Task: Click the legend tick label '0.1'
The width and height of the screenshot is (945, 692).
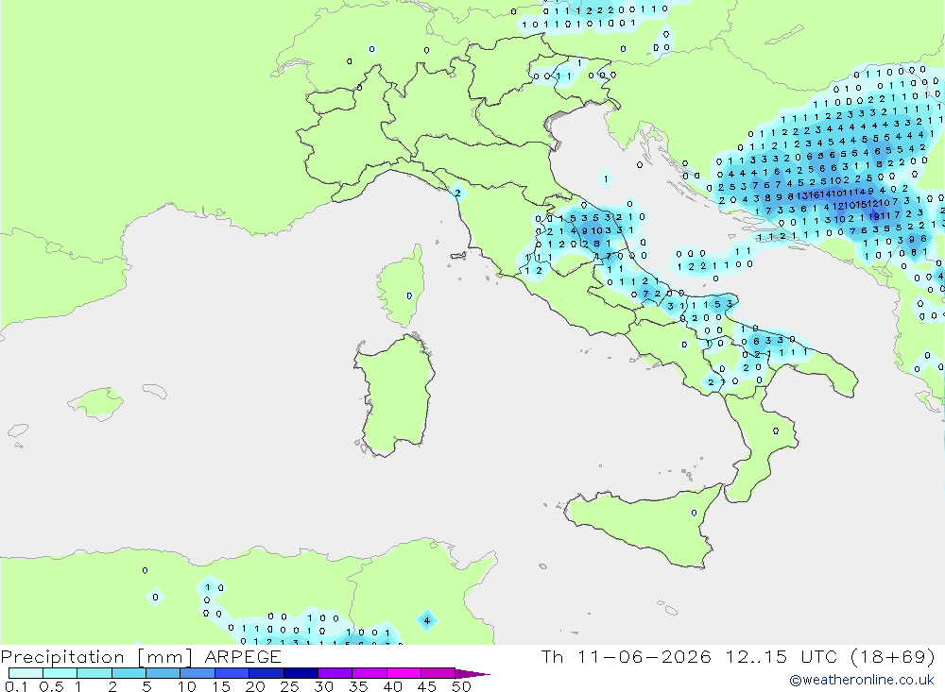Action: pos(16,686)
